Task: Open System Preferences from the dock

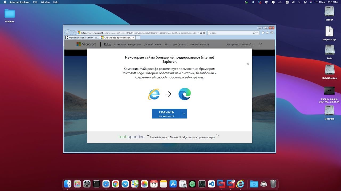Action: pyautogui.click(x=87, y=184)
